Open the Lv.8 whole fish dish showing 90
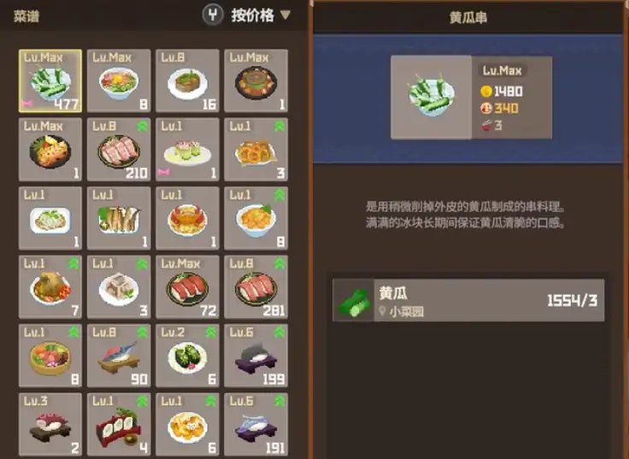This screenshot has width=629, height=459. tap(119, 355)
